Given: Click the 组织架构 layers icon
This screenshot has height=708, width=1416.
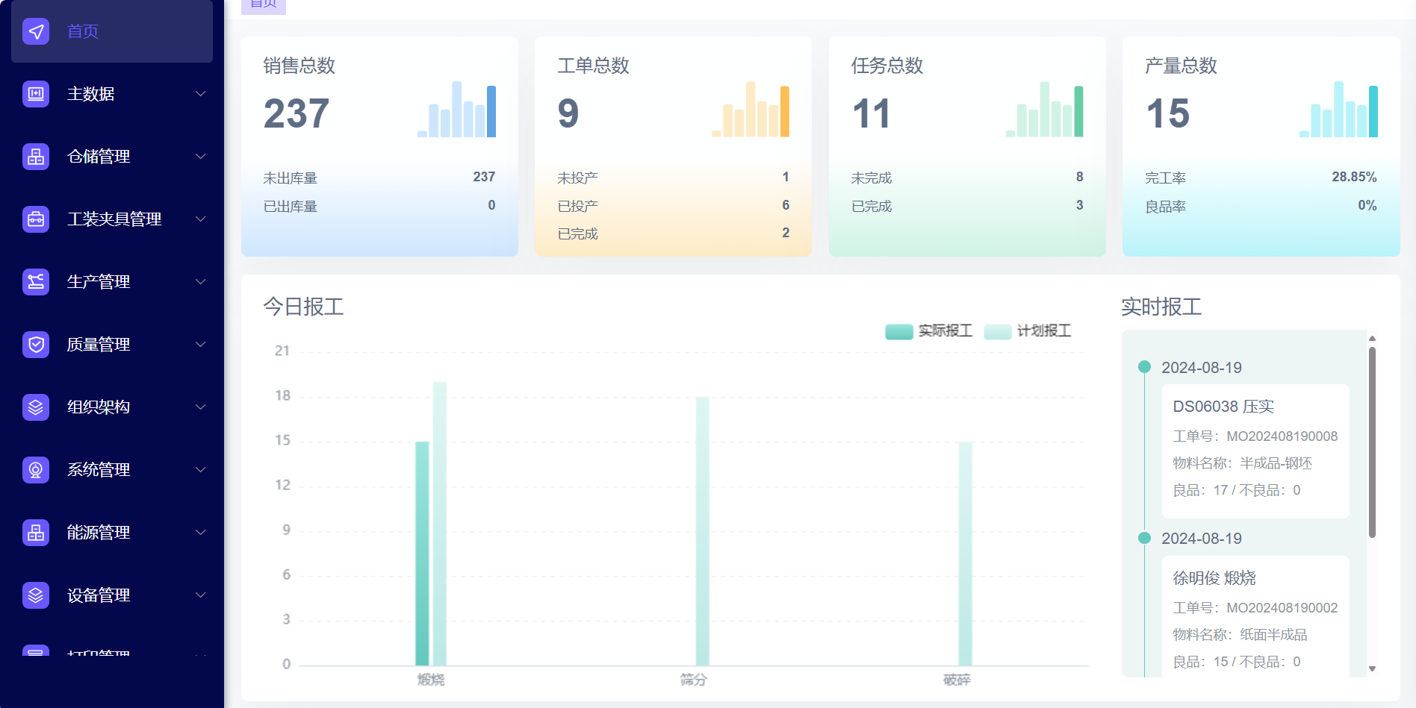Looking at the screenshot, I should [x=36, y=407].
